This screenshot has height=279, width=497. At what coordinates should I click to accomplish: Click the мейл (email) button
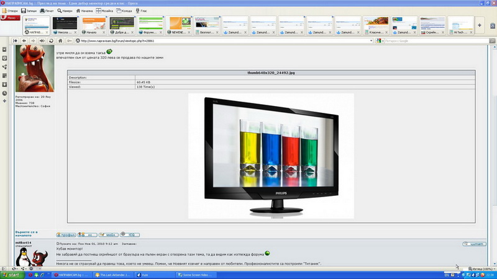[x=108, y=235]
